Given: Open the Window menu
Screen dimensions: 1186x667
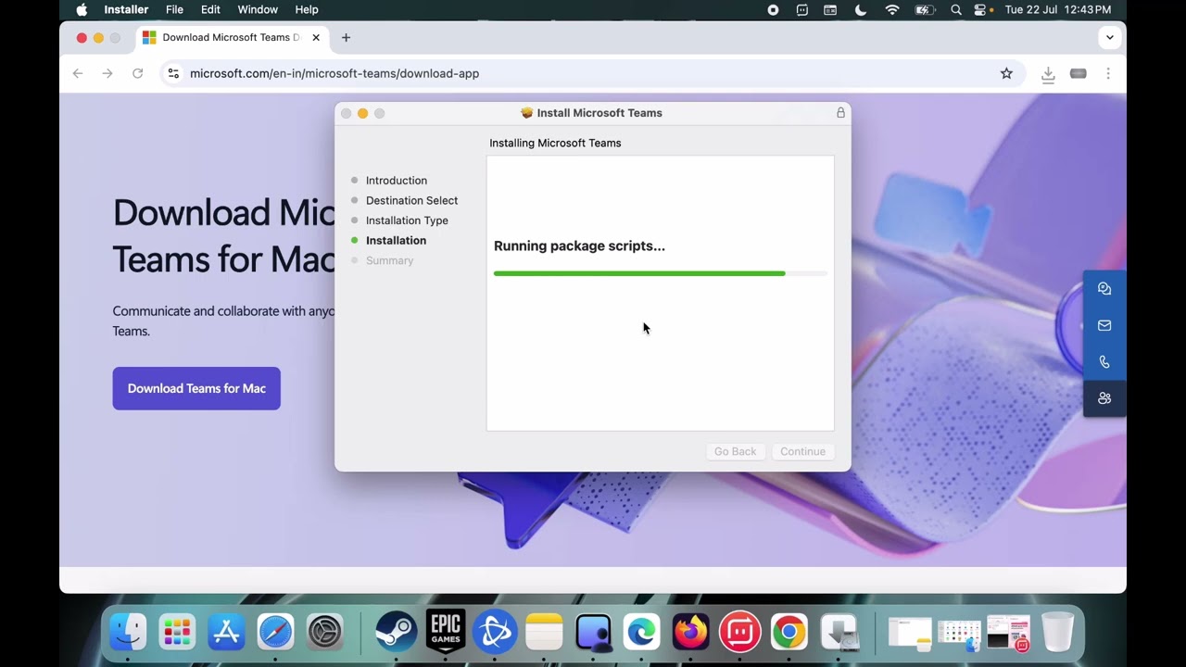Looking at the screenshot, I should click(258, 9).
